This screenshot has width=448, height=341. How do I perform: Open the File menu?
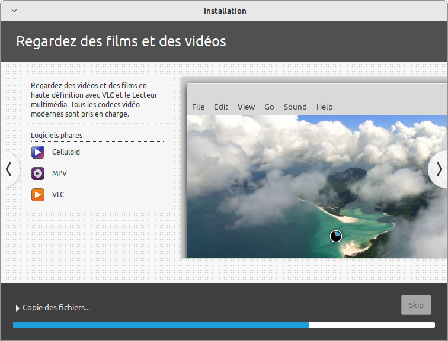pos(198,107)
